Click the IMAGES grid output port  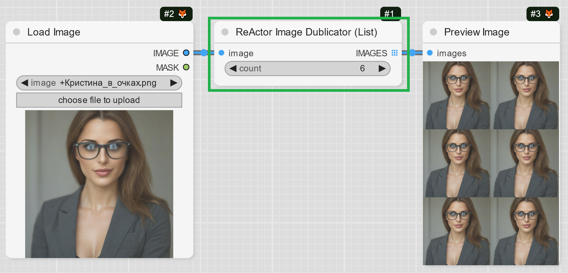[x=395, y=53]
